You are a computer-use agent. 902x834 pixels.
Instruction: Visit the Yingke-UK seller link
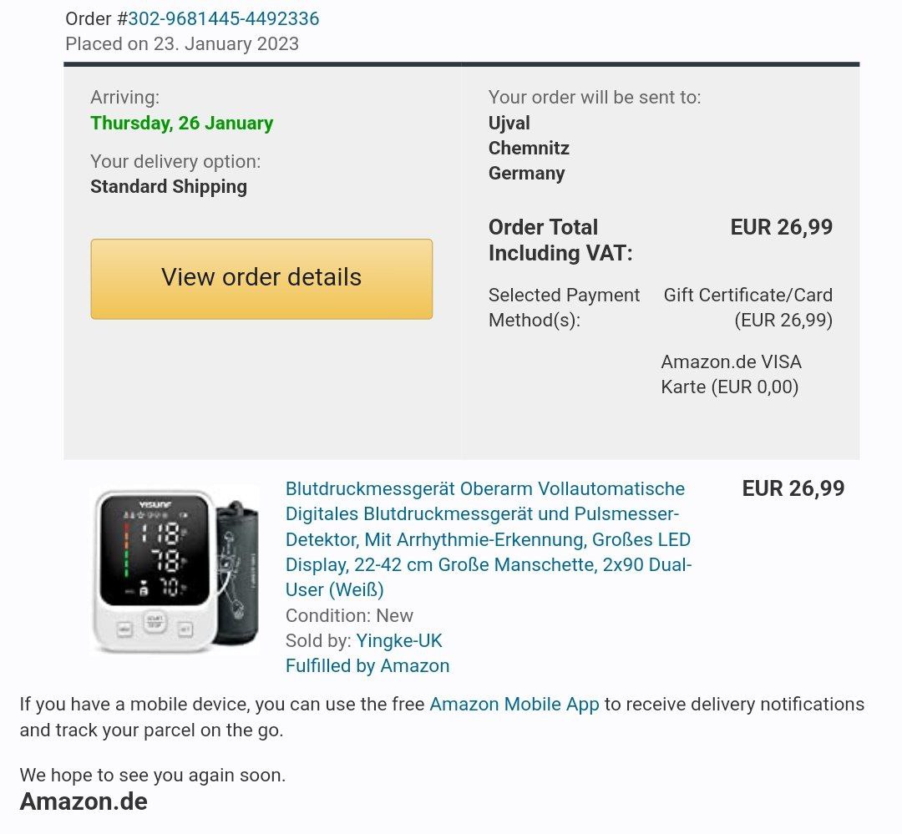pyautogui.click(x=398, y=640)
